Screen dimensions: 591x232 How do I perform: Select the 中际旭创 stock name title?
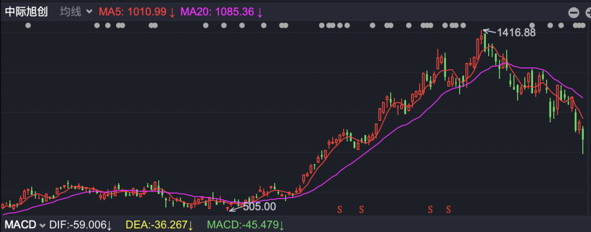coord(26,11)
